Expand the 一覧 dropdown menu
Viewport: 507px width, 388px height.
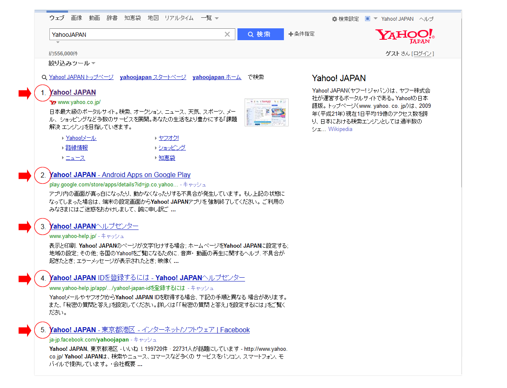[x=210, y=18]
